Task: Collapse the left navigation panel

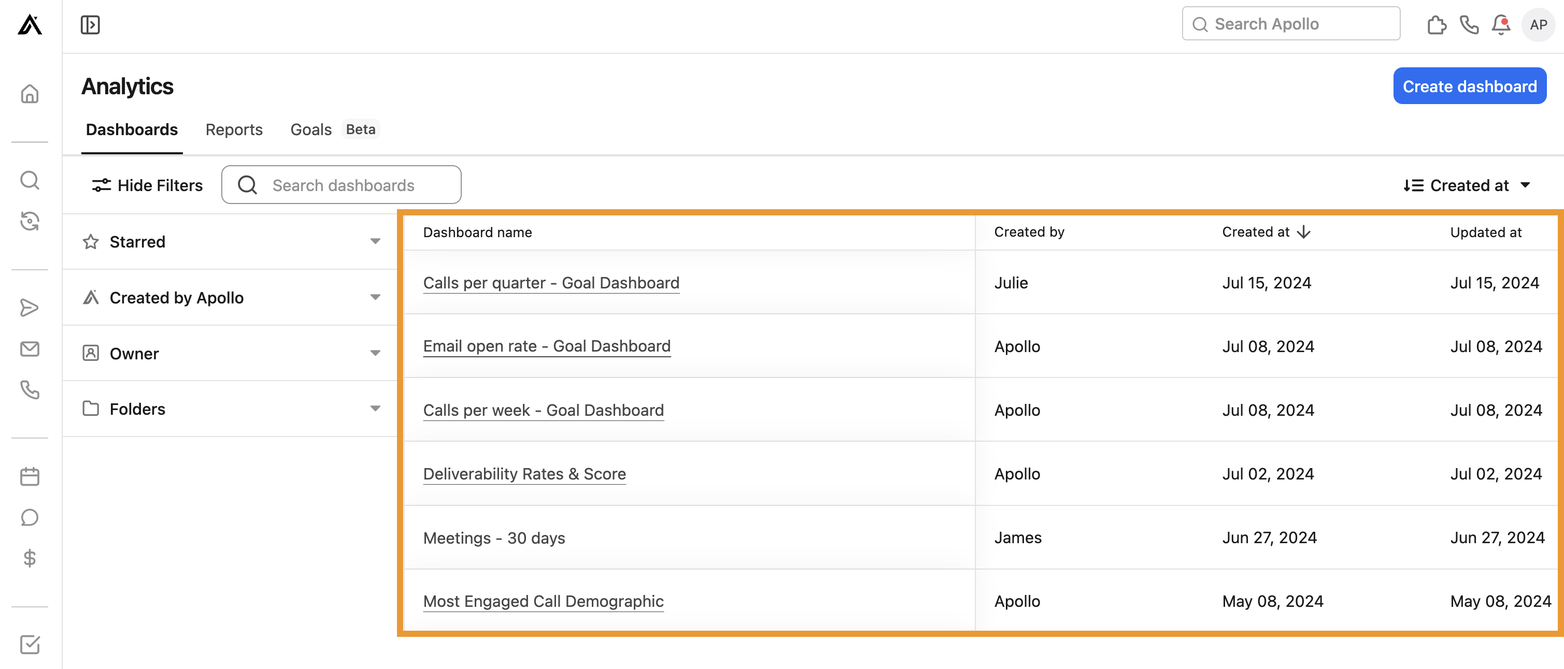Action: pyautogui.click(x=90, y=24)
